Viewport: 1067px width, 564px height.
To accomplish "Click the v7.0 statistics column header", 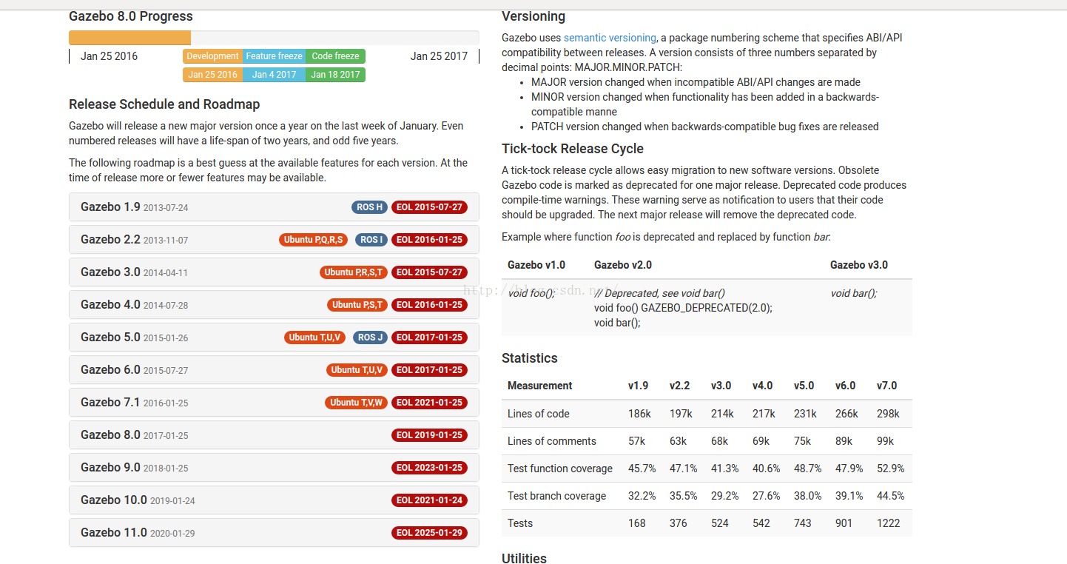I will (x=887, y=386).
